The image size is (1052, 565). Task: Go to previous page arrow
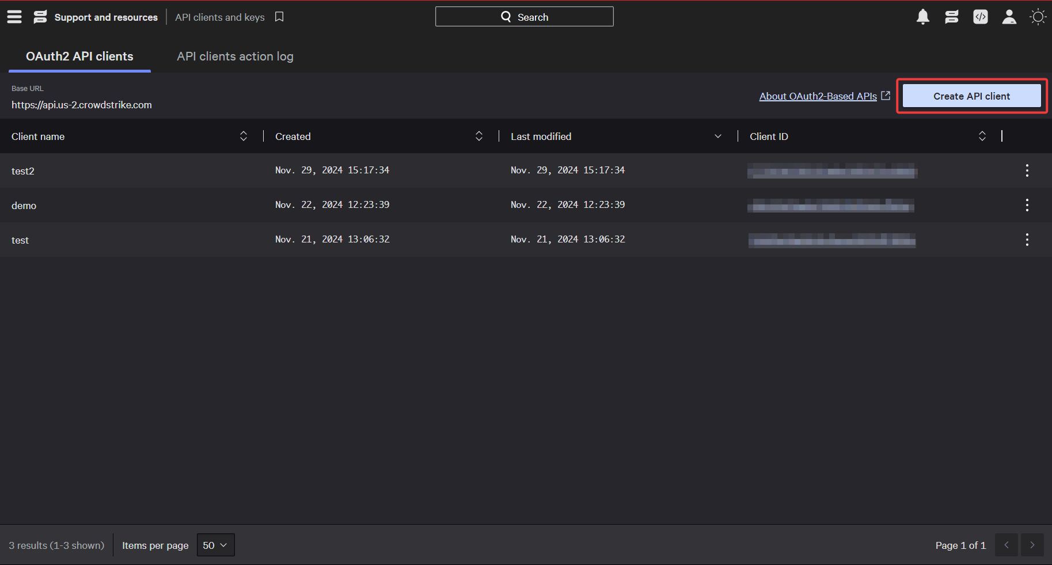(1007, 545)
